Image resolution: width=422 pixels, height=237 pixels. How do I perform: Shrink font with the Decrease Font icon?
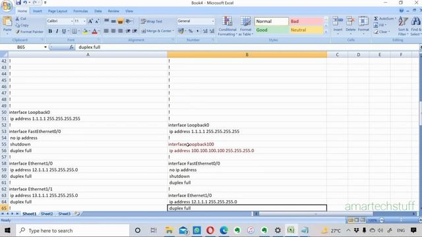pos(97,21)
